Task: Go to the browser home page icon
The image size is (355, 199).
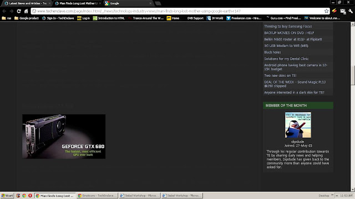Action: [x=26, y=11]
